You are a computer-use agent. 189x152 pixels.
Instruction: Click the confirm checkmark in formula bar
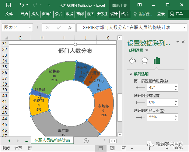[59, 28]
